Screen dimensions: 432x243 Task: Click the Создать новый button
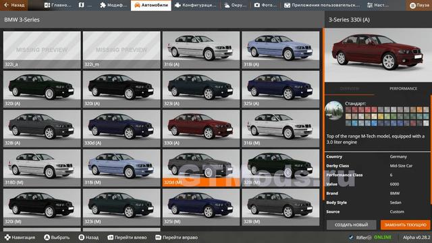[351, 225]
